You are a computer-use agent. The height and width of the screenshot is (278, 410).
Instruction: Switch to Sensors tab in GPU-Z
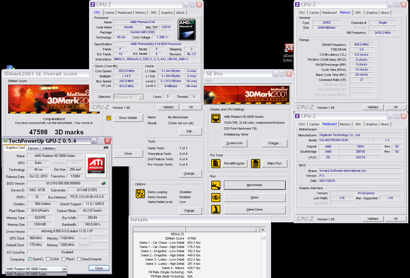click(x=33, y=148)
